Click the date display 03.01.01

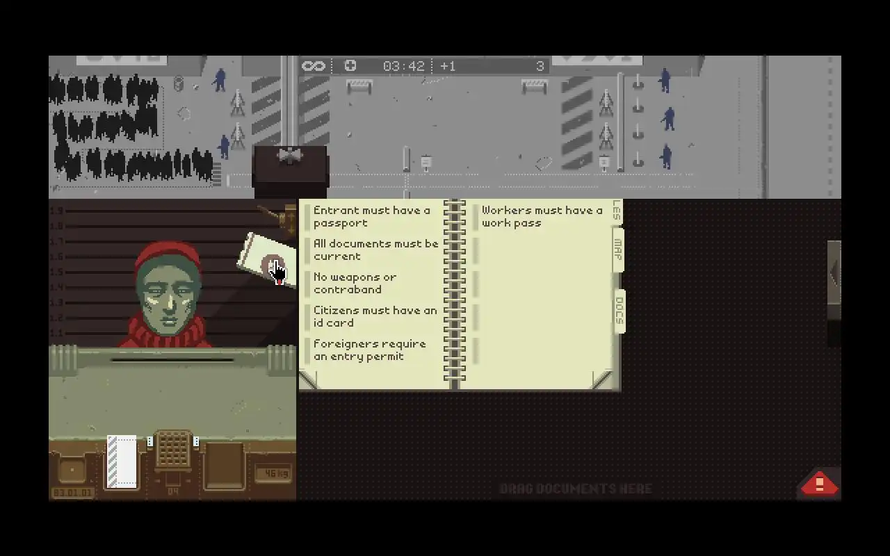[72, 493]
